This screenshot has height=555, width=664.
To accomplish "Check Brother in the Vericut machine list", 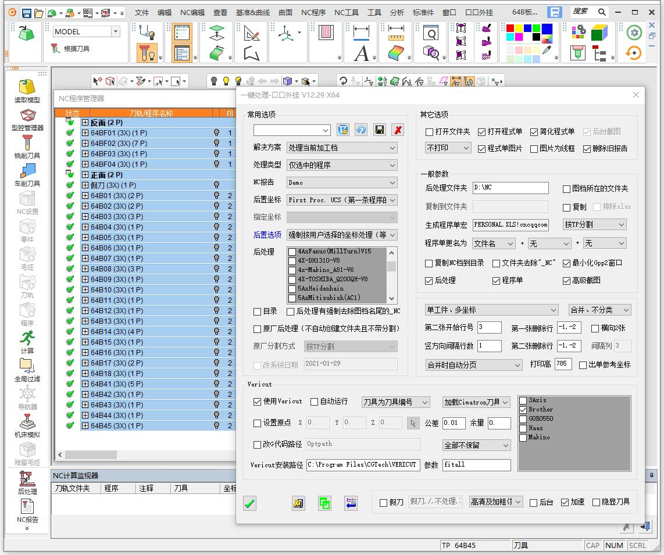I will click(523, 410).
